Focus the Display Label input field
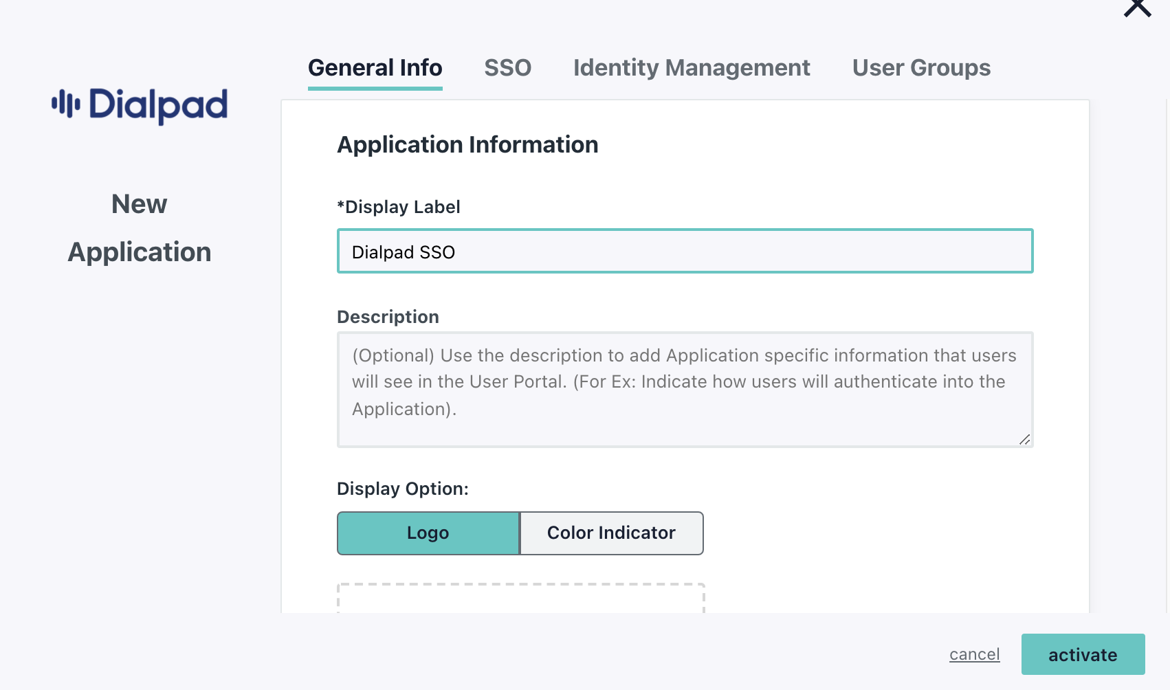 click(x=685, y=251)
